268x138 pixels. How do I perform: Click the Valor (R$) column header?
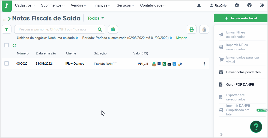[141, 53]
